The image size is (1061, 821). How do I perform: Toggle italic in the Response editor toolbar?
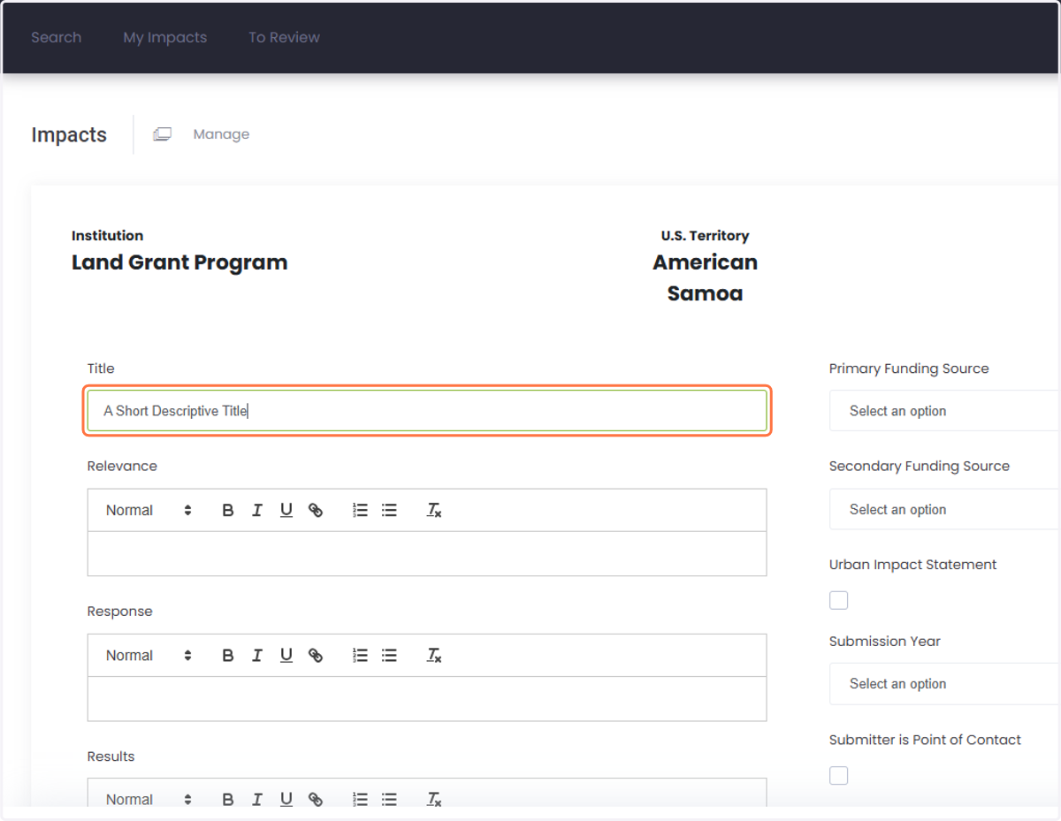coord(257,655)
